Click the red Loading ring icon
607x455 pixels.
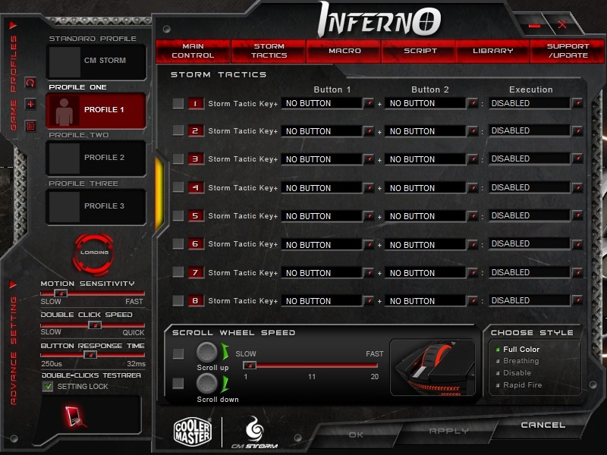[x=94, y=253]
